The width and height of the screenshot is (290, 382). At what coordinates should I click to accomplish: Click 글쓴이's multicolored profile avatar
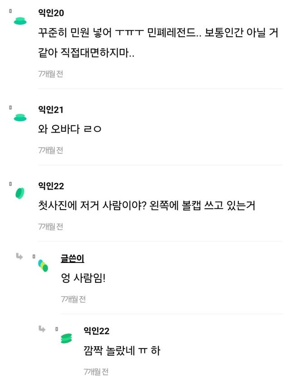(43, 266)
